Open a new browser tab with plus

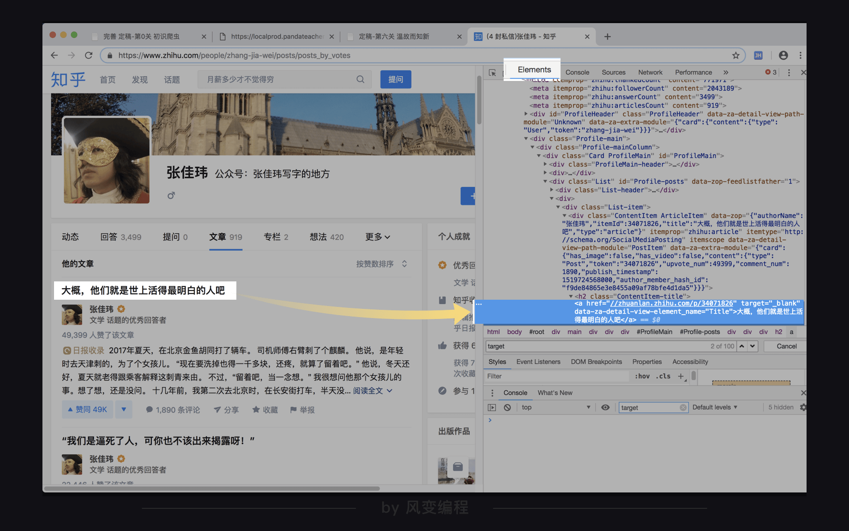pyautogui.click(x=607, y=37)
